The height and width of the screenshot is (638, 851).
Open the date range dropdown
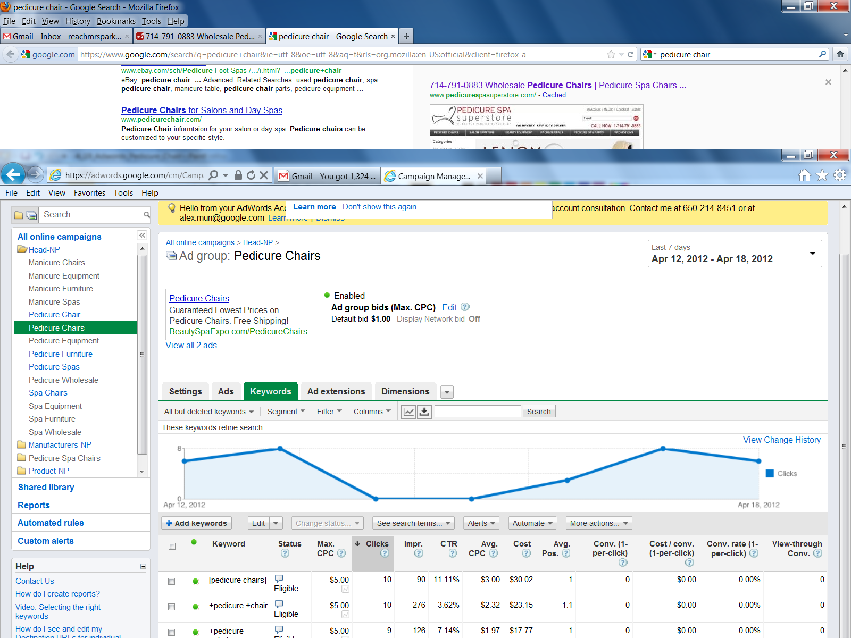[812, 254]
